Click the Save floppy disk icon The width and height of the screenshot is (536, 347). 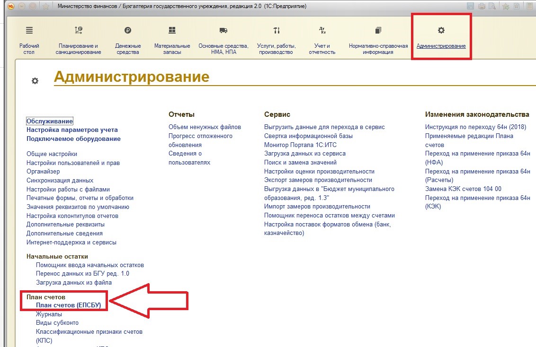[x=471, y=6]
